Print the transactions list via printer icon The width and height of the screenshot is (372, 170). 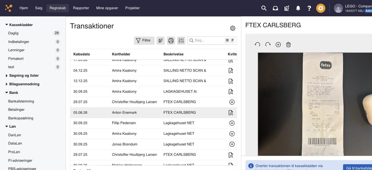click(171, 41)
